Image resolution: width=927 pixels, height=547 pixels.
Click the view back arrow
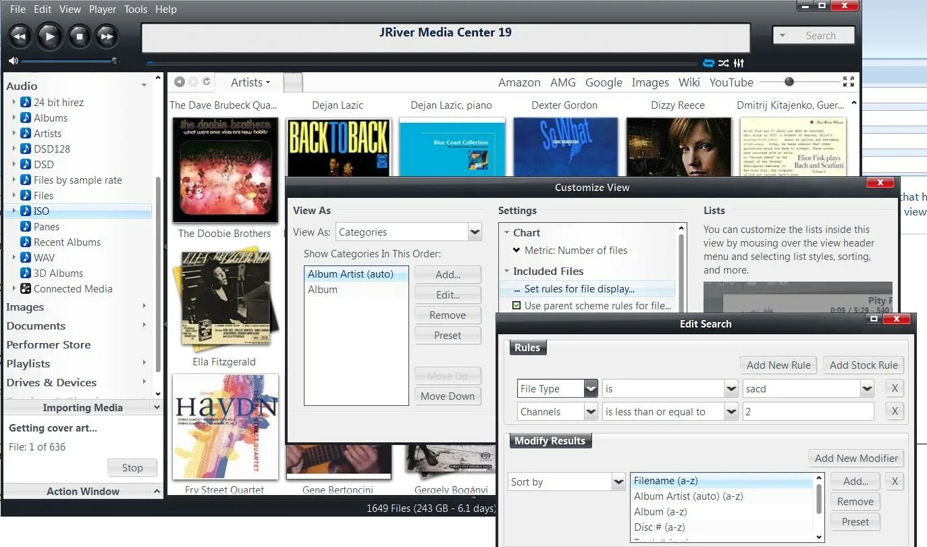[x=179, y=82]
